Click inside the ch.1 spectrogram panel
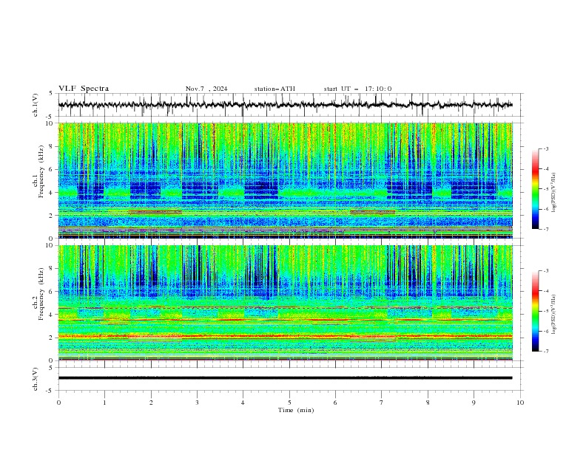Viewport: 586px width, 452px height. [285, 180]
